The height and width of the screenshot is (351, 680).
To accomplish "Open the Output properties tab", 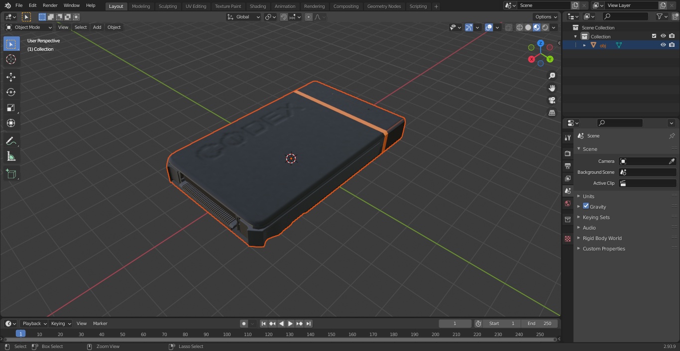I will (567, 166).
